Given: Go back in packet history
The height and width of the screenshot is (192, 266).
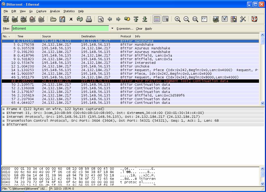Looking at the screenshot, I should (x=110, y=19).
